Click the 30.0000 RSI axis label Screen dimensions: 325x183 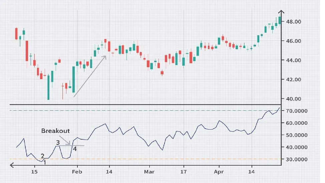[x=297, y=159]
